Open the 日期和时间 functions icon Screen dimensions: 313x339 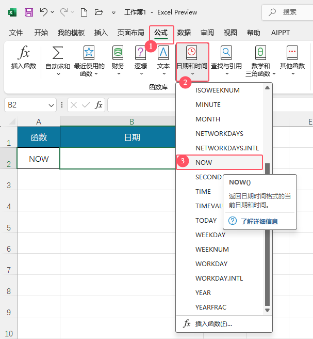192,53
